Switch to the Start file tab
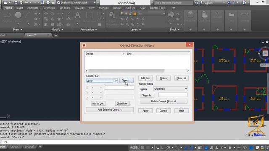The width and height of the screenshot is (269, 151). pyautogui.click(x=3, y=35)
